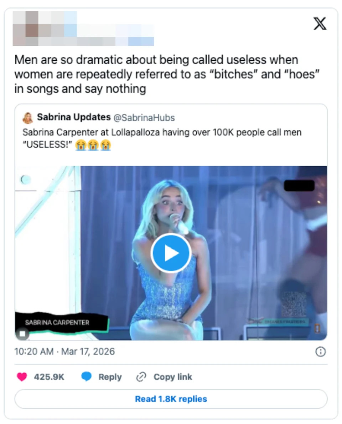Copy the tweet link using the chain icon
This screenshot has height=424, width=342.
tap(141, 377)
